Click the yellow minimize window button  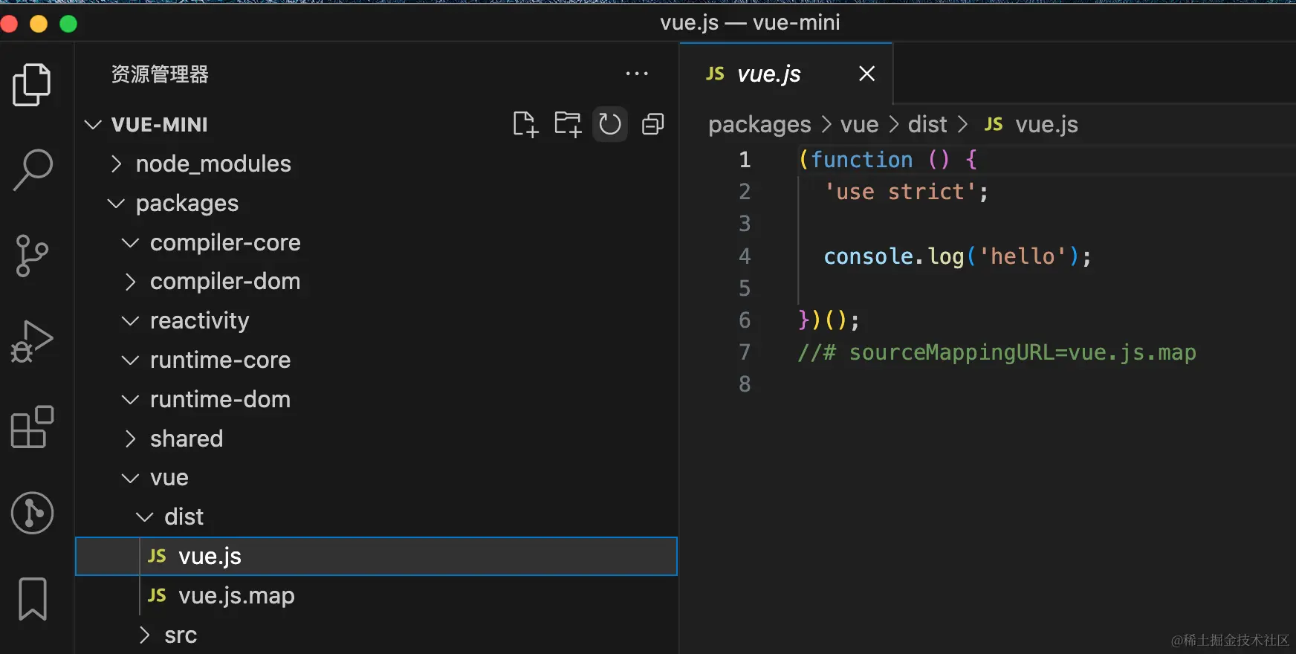[39, 25]
